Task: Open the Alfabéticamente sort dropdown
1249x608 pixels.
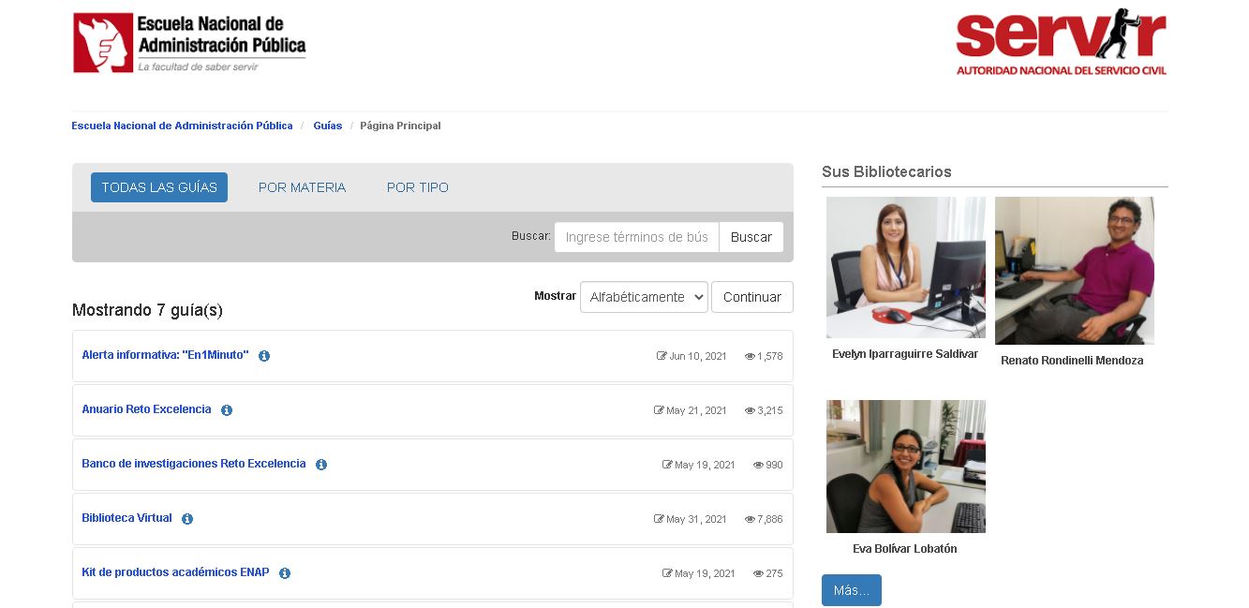Action: point(644,297)
